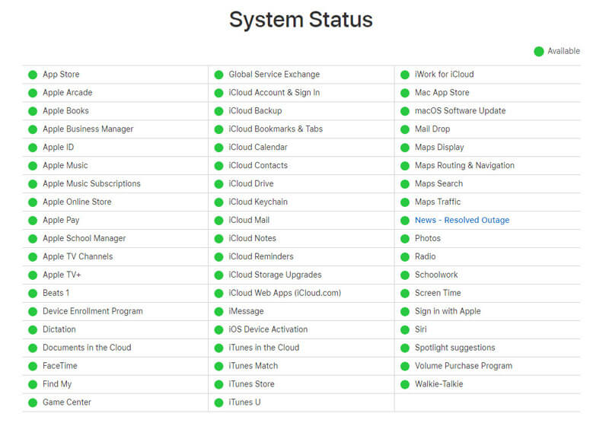Click the status dot next to iCloud Backup
Viewport: 609px width, 423px height.
click(x=218, y=111)
